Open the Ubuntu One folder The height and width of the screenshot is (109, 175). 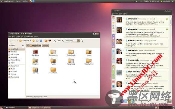click(89, 62)
